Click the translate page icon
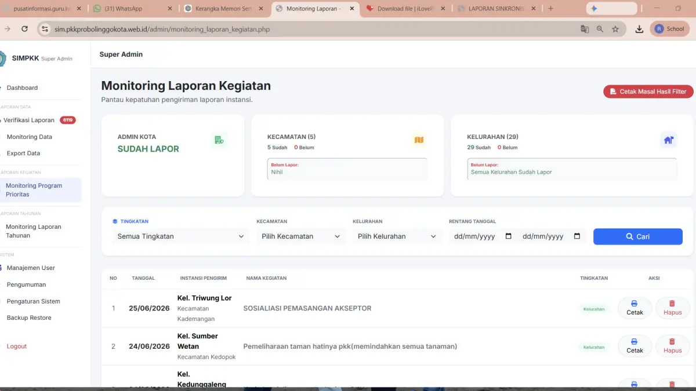The height and width of the screenshot is (391, 696). [585, 29]
